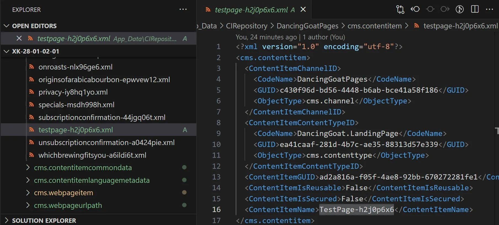Click the ContentItemIsReusable False value
This screenshot has width=499, height=225.
coord(357,188)
